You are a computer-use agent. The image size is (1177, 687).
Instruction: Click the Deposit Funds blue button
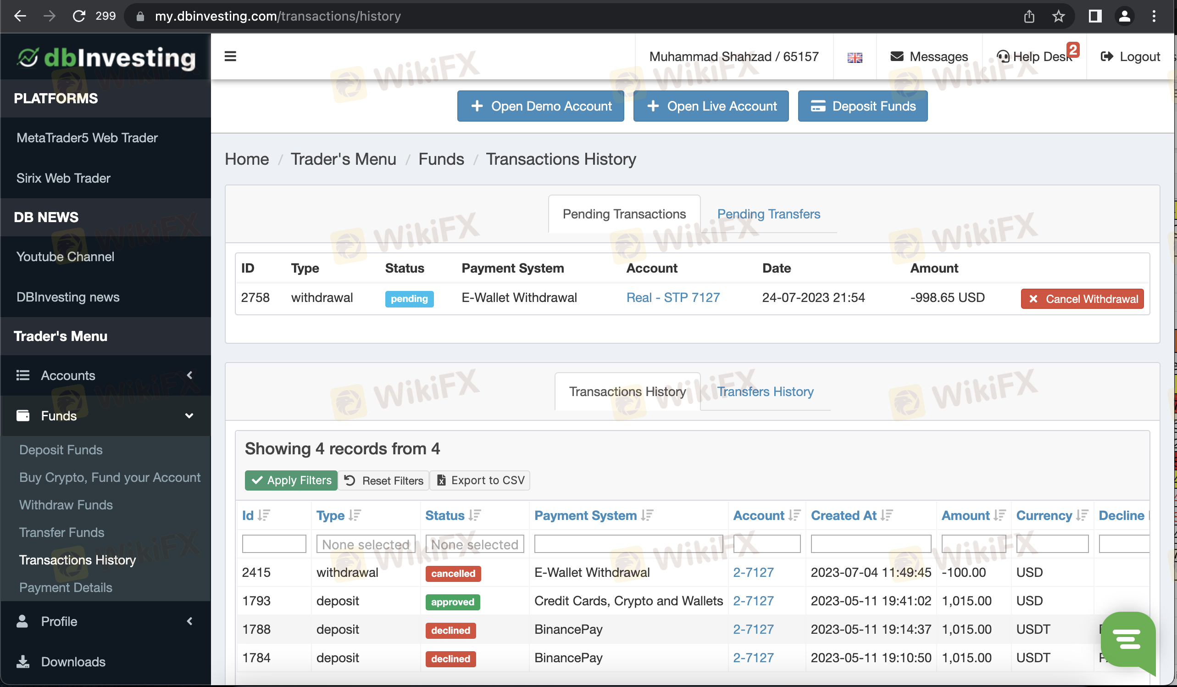click(863, 106)
